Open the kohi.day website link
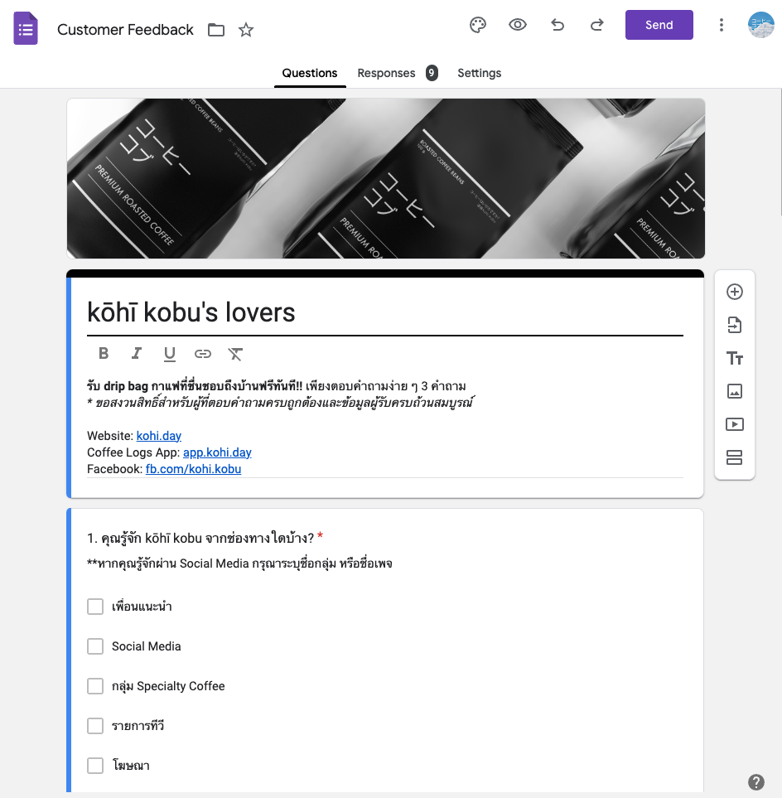The width and height of the screenshot is (782, 798). [159, 436]
